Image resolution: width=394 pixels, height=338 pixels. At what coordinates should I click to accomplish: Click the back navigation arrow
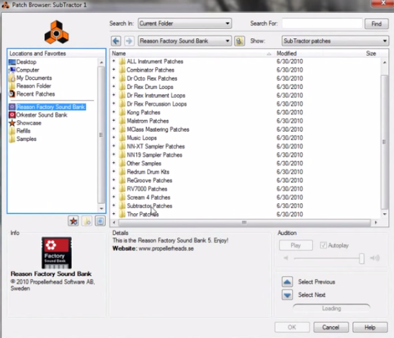116,41
